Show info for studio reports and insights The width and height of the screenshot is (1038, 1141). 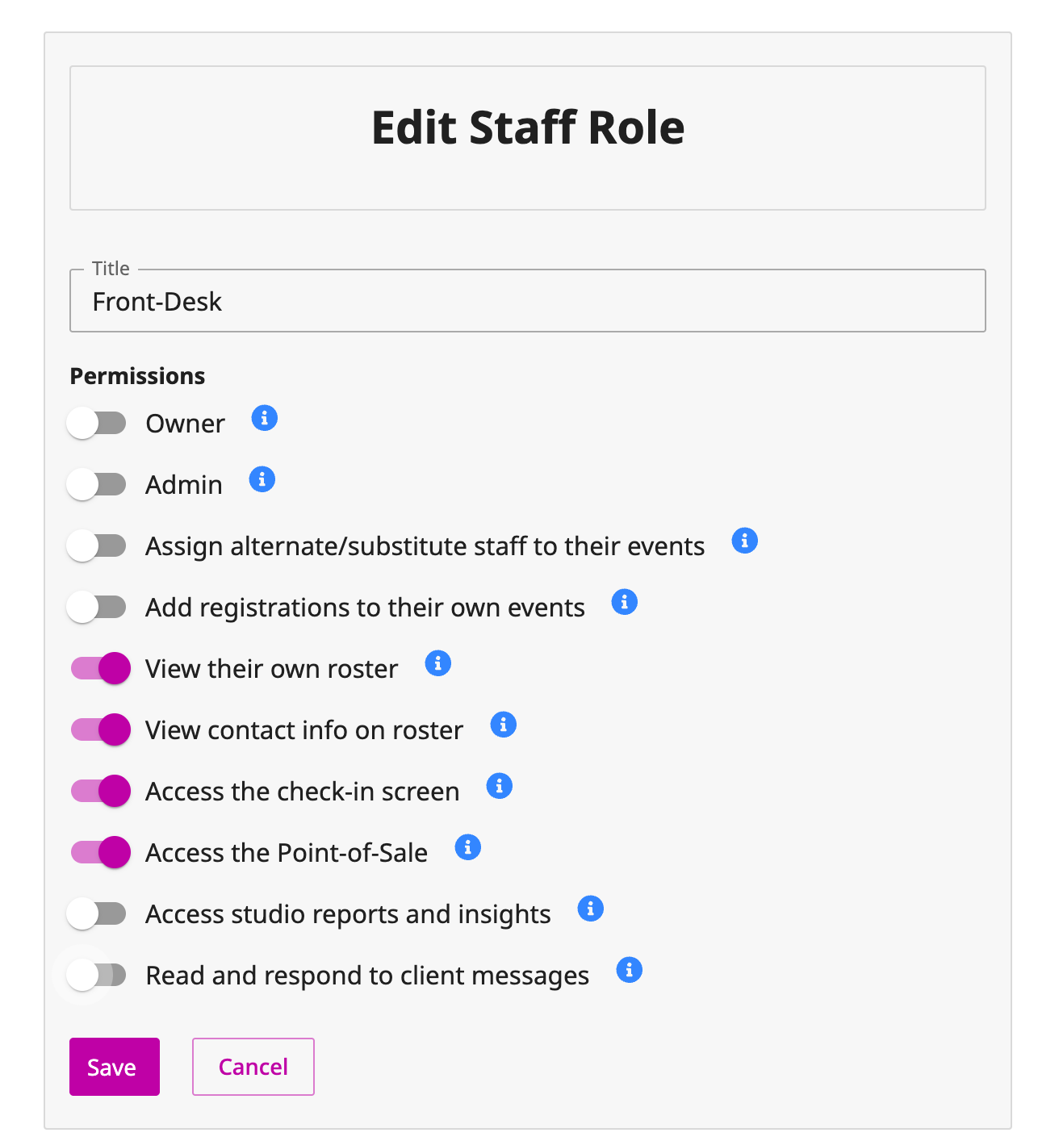click(591, 909)
